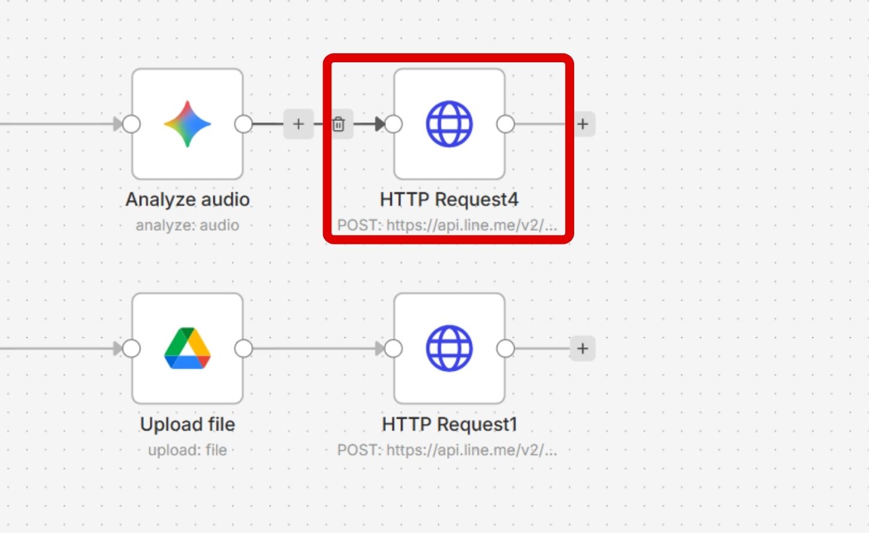
Task: Add a node after HTTP Request1
Action: 583,348
